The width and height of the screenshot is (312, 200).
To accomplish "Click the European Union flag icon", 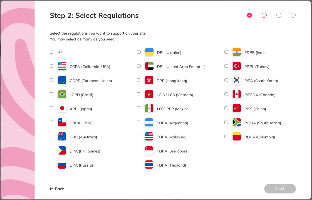I will pos(62,80).
